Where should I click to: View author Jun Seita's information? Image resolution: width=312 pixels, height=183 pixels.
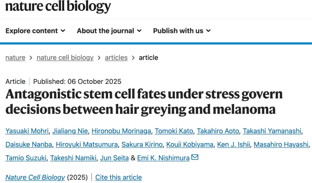(x=114, y=158)
